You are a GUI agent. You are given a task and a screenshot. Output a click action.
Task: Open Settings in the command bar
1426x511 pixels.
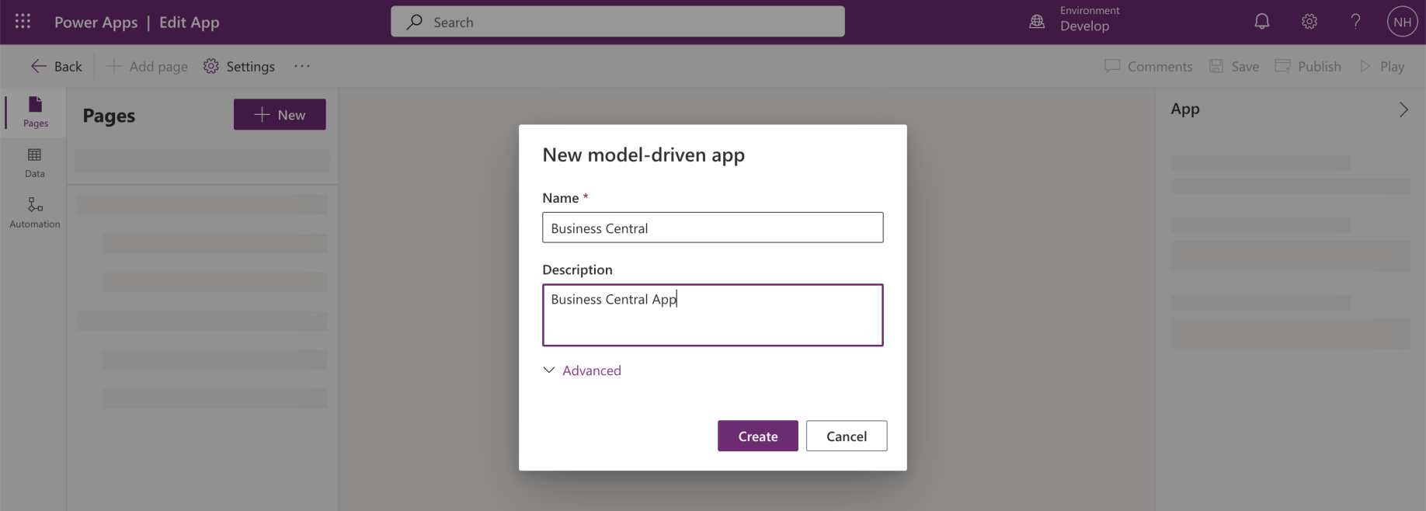pos(239,66)
